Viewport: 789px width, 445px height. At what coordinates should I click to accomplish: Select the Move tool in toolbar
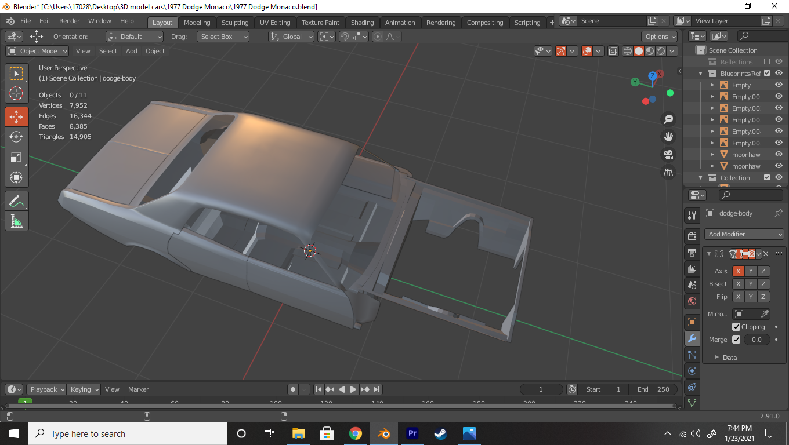coord(16,116)
